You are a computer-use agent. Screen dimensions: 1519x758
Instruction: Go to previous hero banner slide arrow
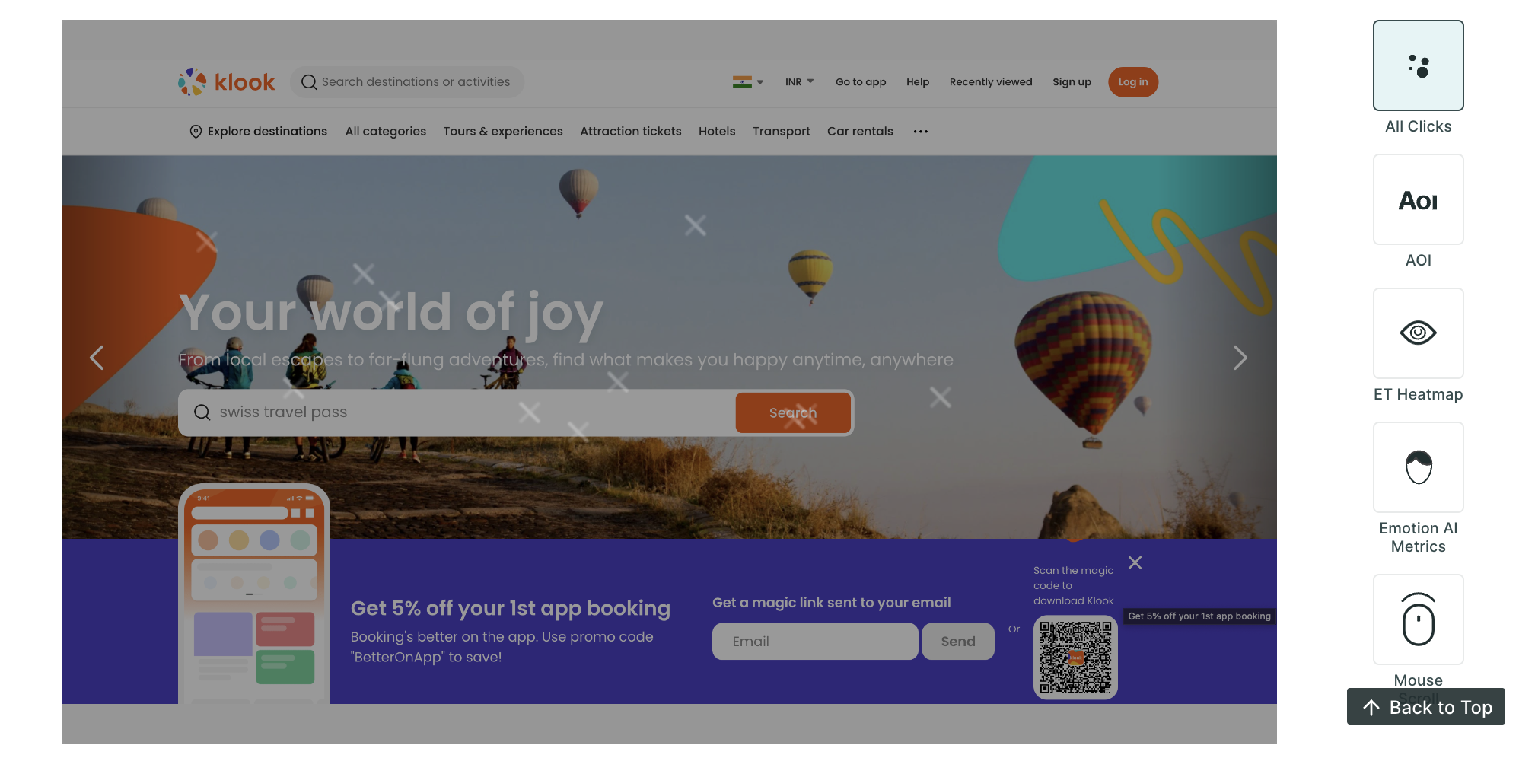[x=97, y=358]
